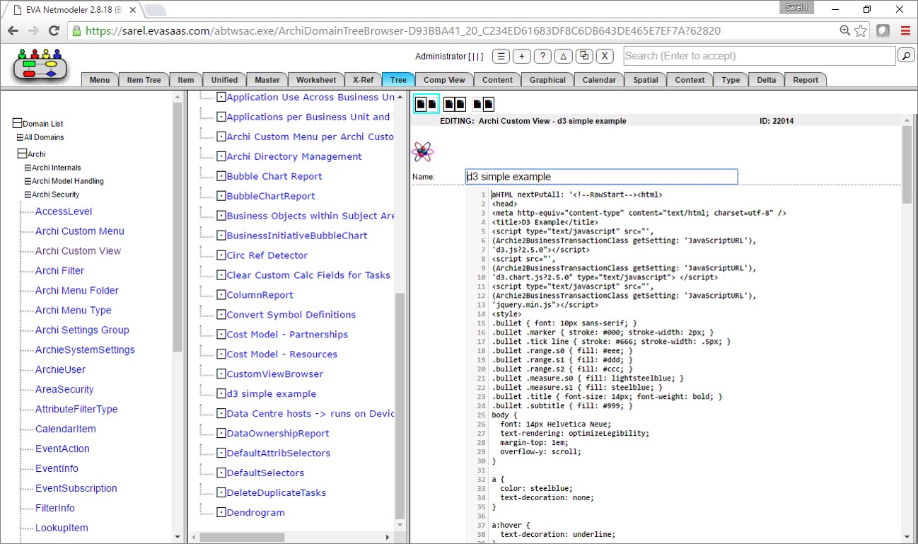Select the highlighted first document-pair icon
Screen dimensions: 918x544
[x=426, y=104]
